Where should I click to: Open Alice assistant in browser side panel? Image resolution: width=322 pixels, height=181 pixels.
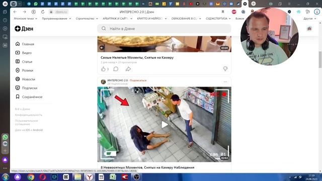click(x=5, y=160)
